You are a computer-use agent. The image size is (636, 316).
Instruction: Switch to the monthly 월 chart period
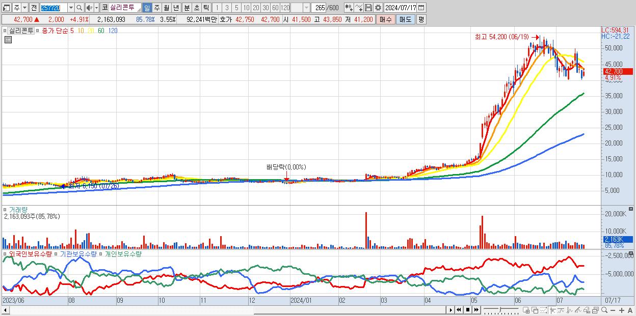[x=166, y=8]
